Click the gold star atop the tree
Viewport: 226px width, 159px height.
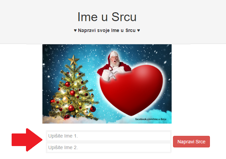pyautogui.click(x=74, y=60)
